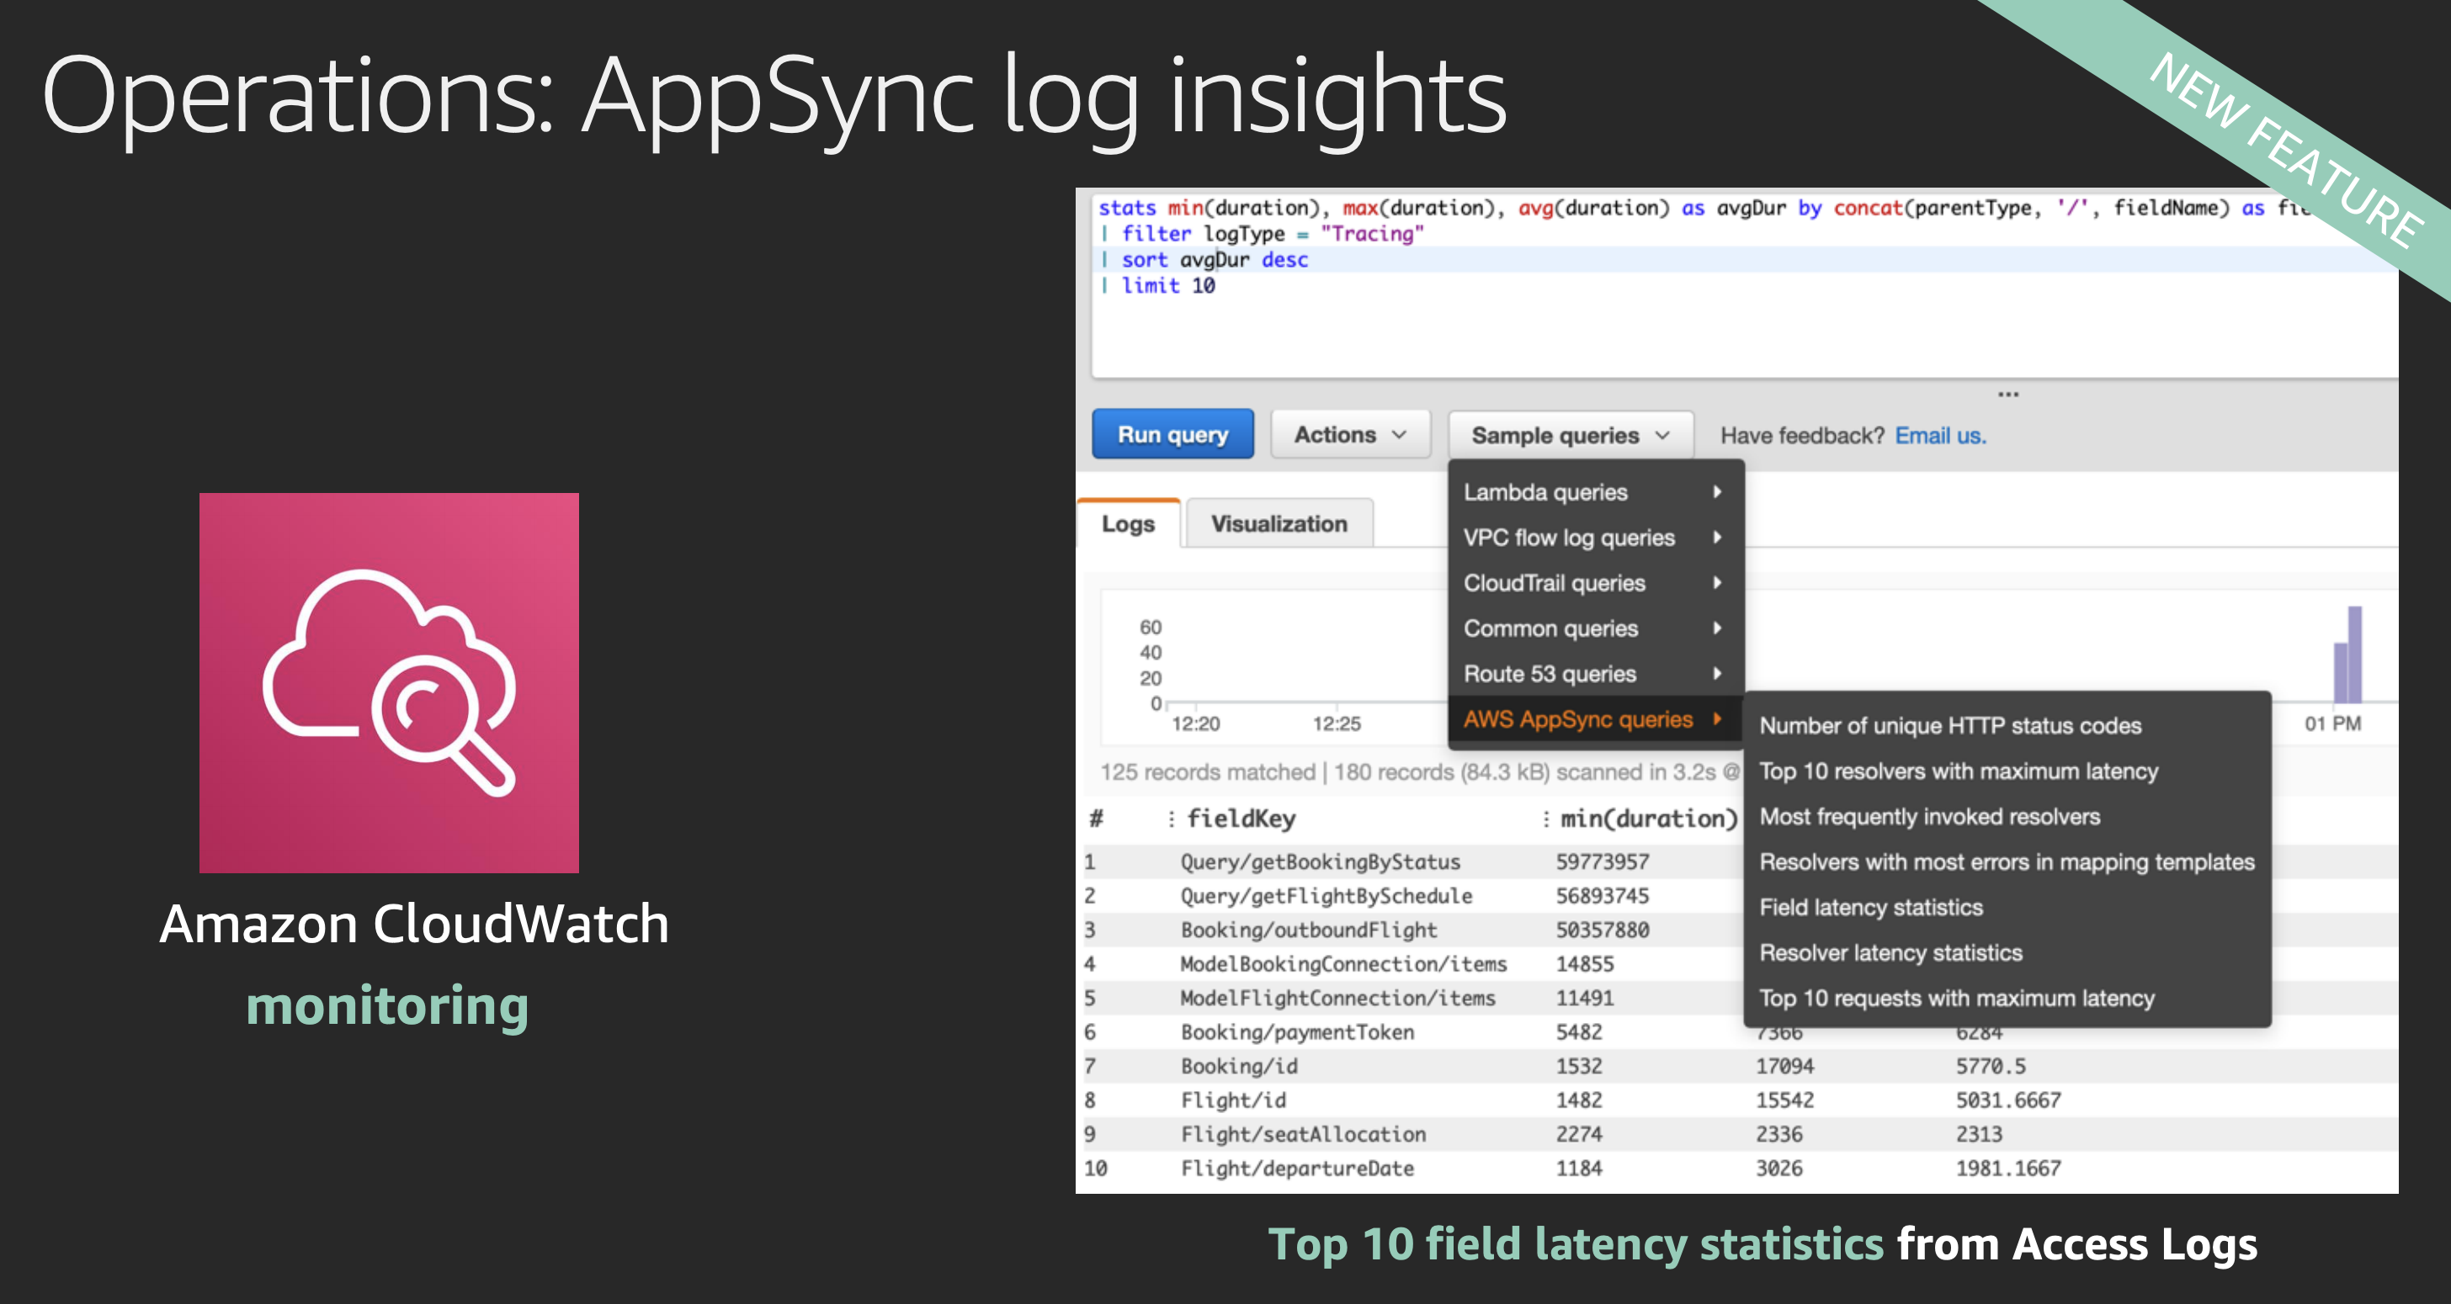This screenshot has width=2451, height=1304.
Task: Choose Resolvers with most errors in mapping templates
Action: tap(2007, 862)
